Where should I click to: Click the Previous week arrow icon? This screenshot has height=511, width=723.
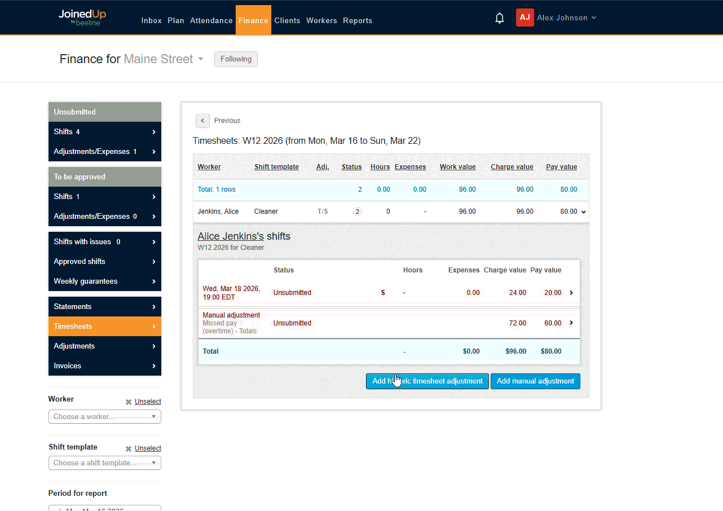coord(202,121)
